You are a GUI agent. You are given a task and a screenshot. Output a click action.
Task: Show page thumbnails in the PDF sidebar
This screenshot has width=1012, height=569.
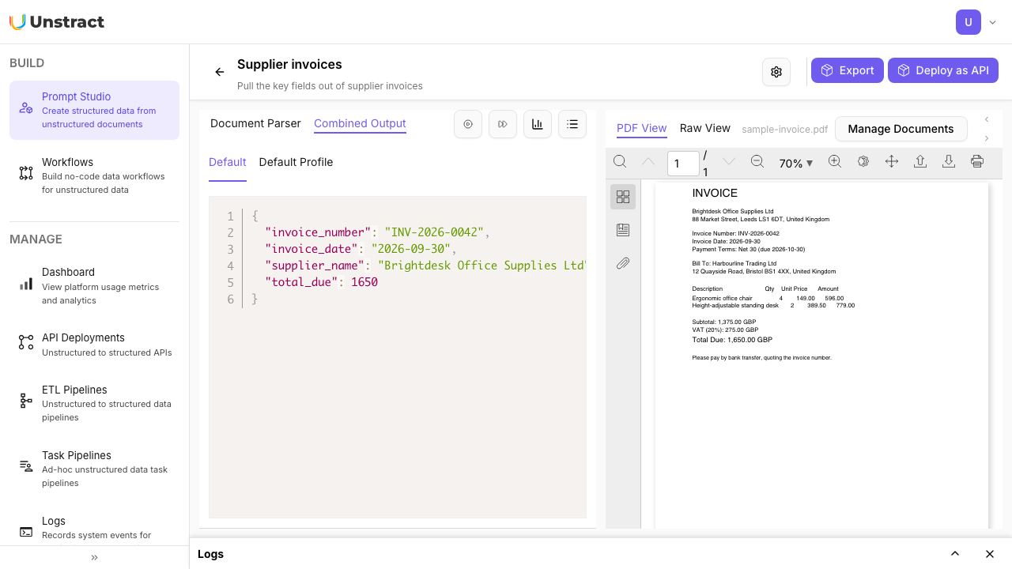pyautogui.click(x=623, y=197)
